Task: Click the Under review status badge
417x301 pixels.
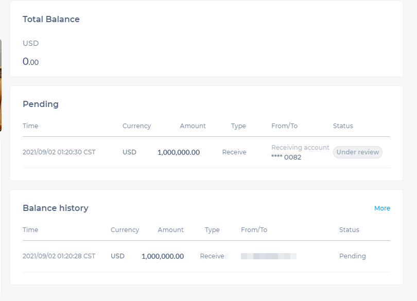Action: pyautogui.click(x=358, y=152)
